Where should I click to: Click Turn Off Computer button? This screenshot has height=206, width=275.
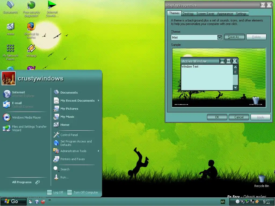coord(83,192)
